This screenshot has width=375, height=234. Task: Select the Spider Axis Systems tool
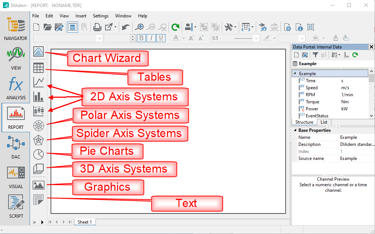click(x=38, y=140)
